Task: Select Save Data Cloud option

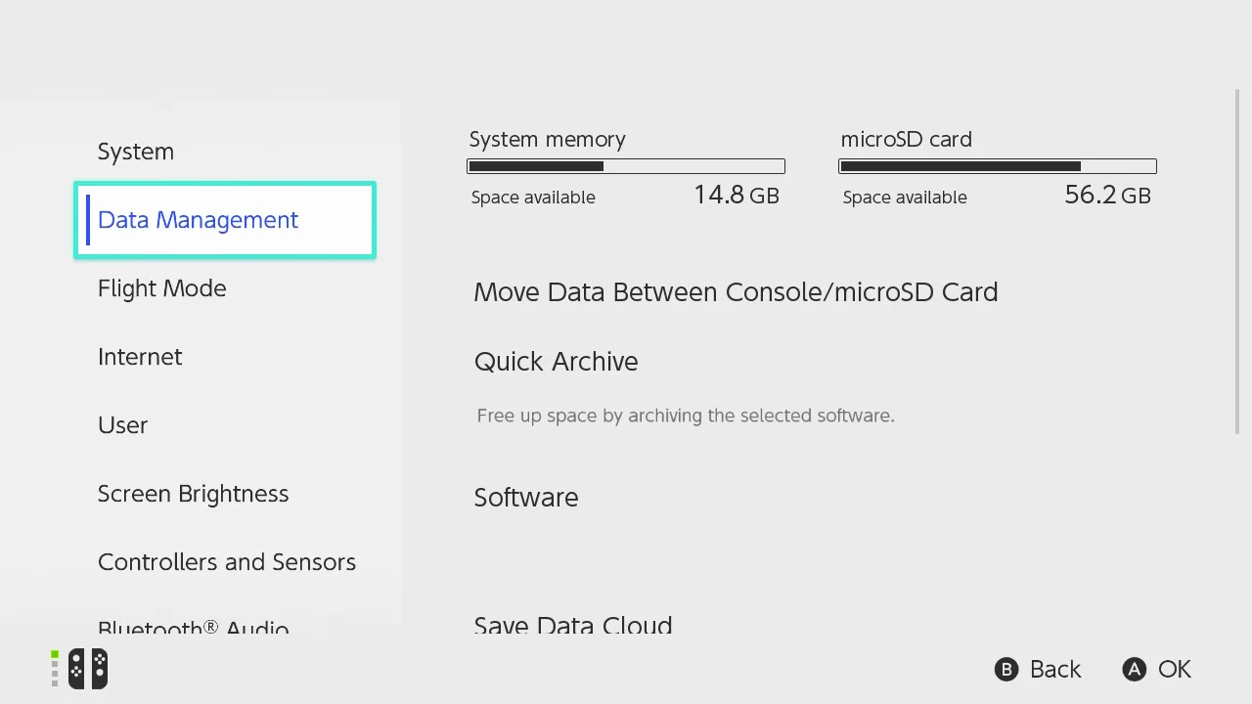Action: pos(573,626)
